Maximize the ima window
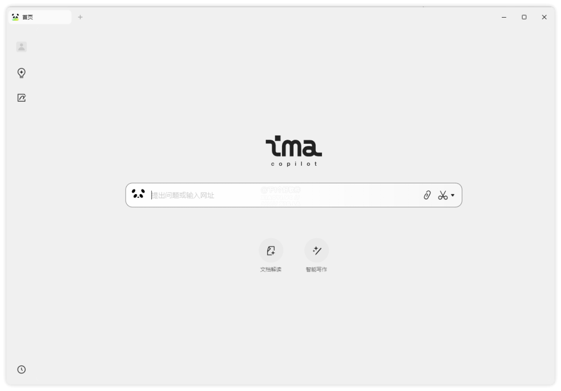 click(524, 17)
